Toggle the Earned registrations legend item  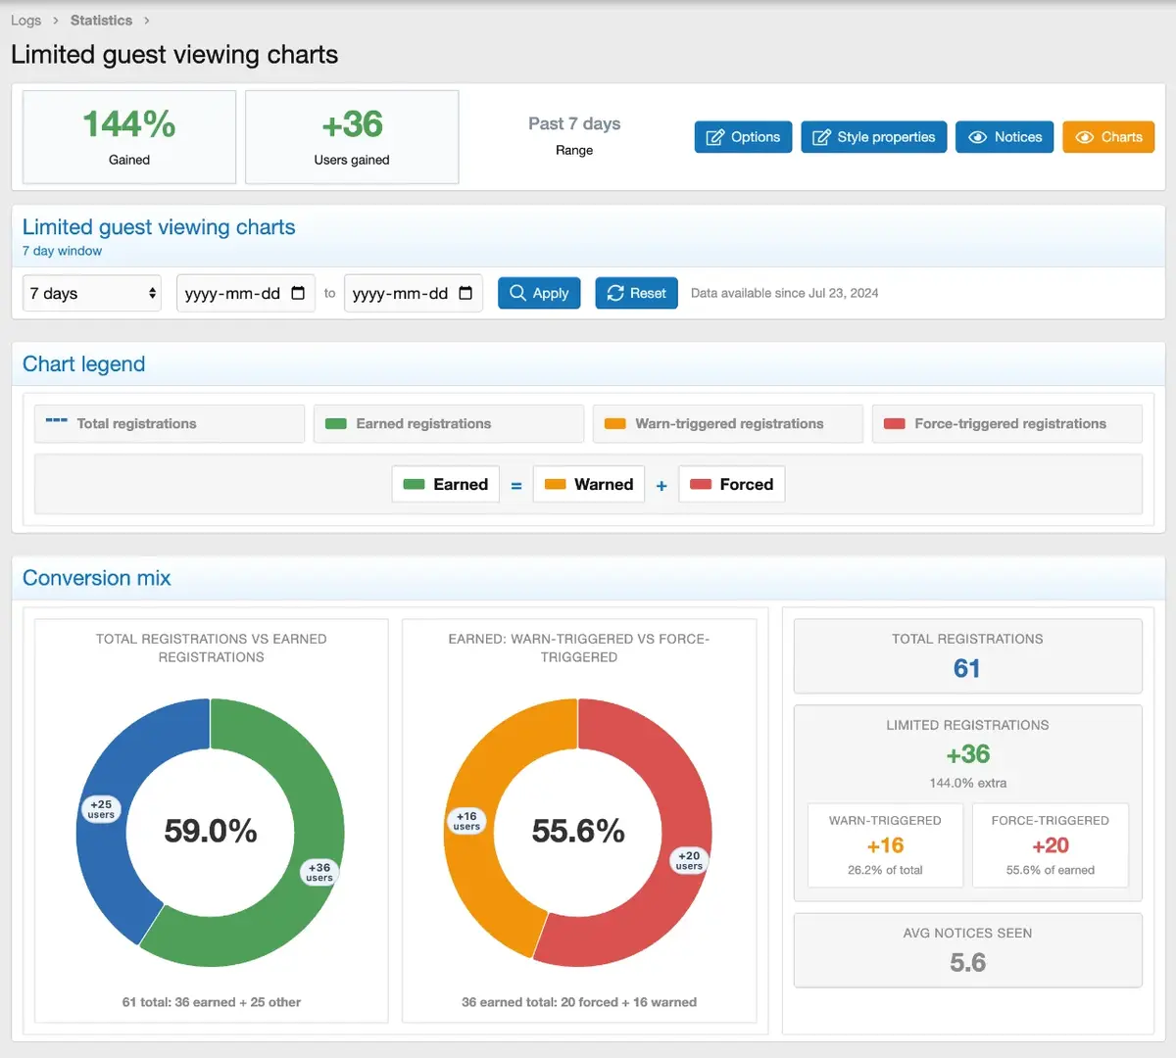tap(448, 424)
